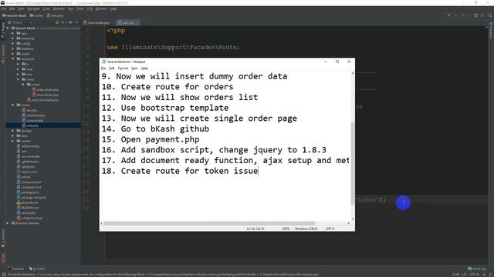Screen dimensions: 494x277
Task: Open PhpStorm Navigate menu
Action: [x=33, y=8]
